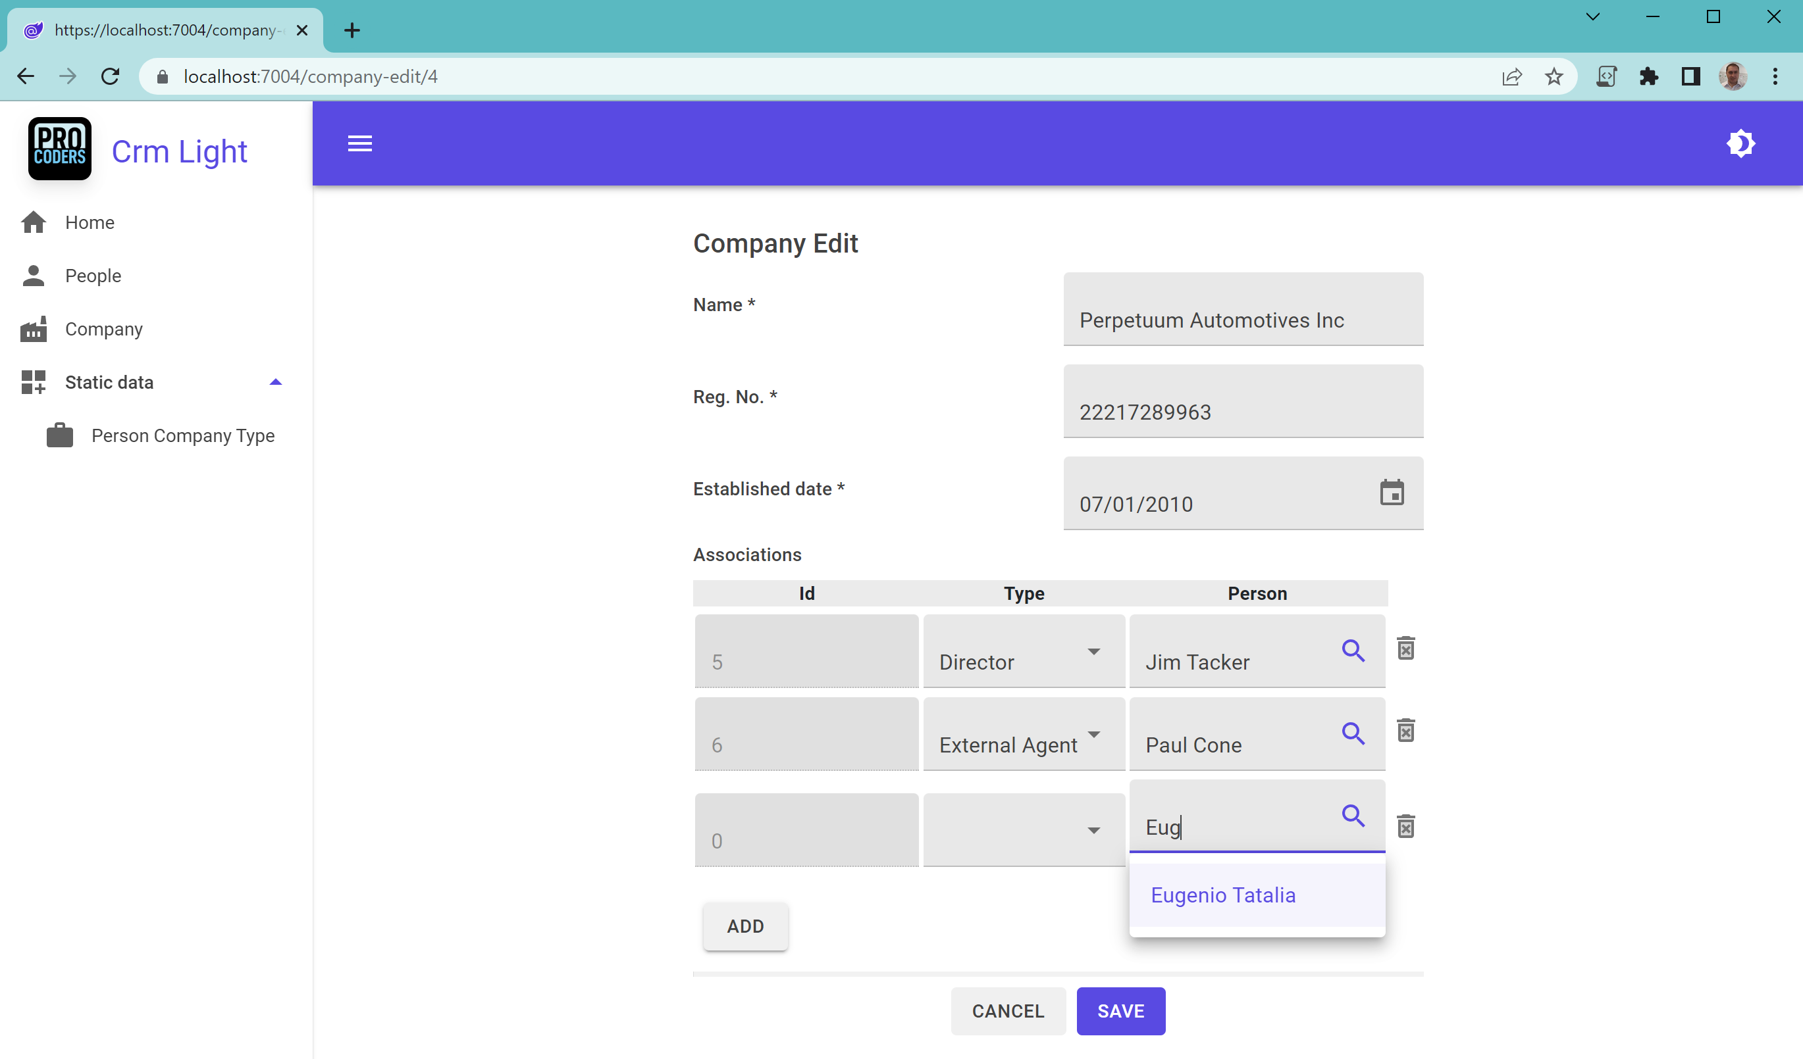
Task: Open the empty Type dropdown in third row
Action: point(1023,830)
